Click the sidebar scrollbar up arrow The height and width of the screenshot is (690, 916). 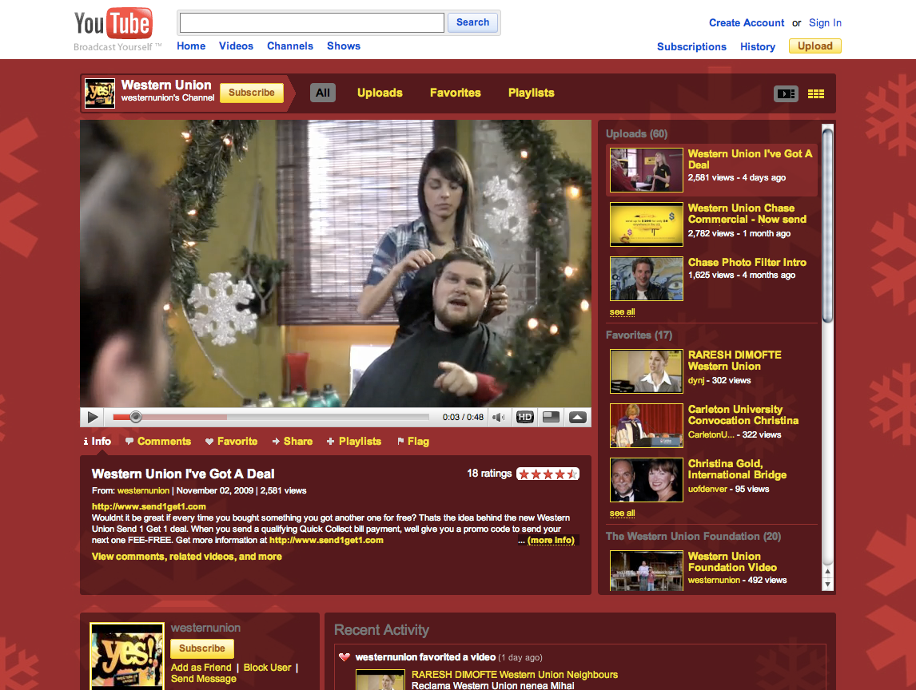click(x=827, y=571)
